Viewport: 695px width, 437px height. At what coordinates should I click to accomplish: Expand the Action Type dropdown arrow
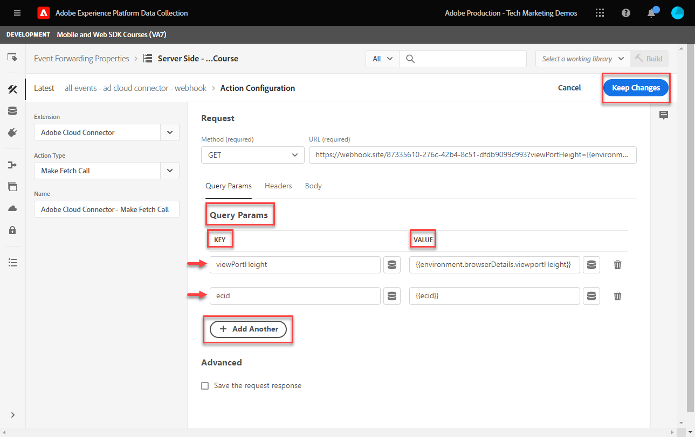[170, 171]
